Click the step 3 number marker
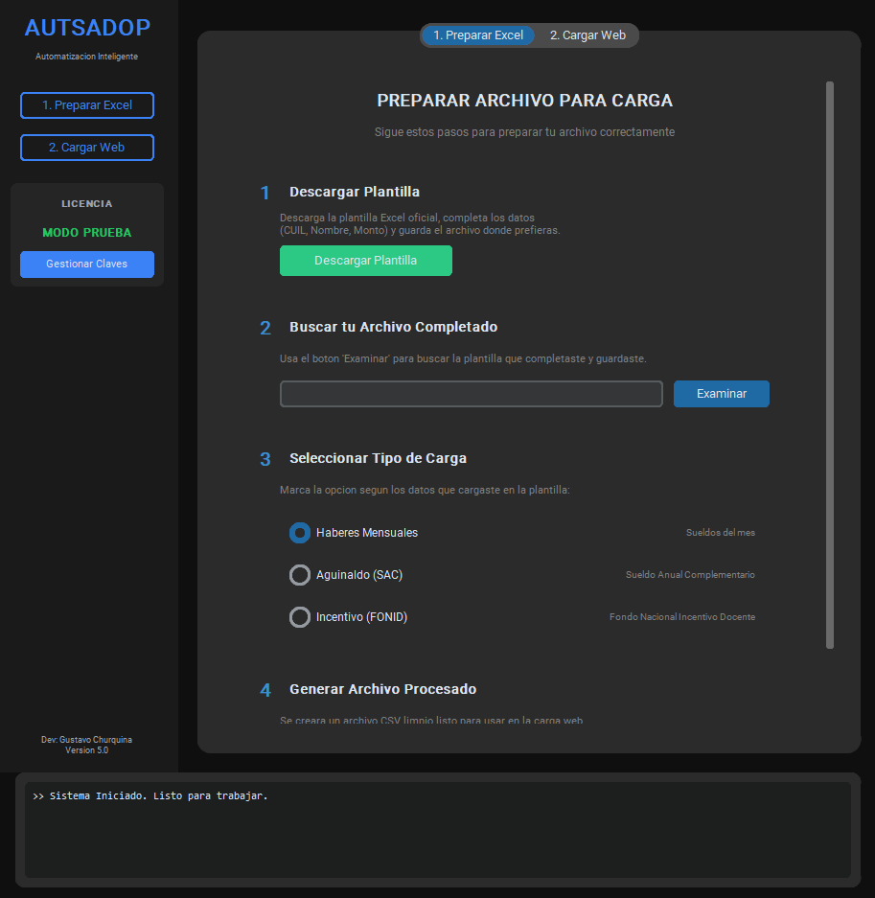The width and height of the screenshot is (875, 898). click(x=265, y=460)
